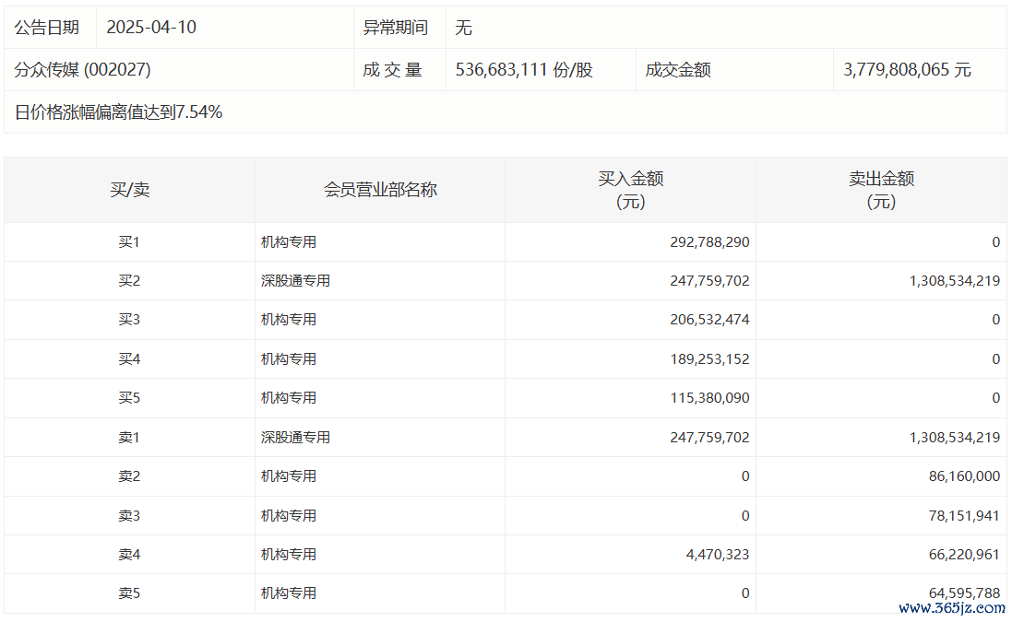Select the announcement date value 2025-04-10
The width and height of the screenshot is (1012, 622).
tap(151, 27)
